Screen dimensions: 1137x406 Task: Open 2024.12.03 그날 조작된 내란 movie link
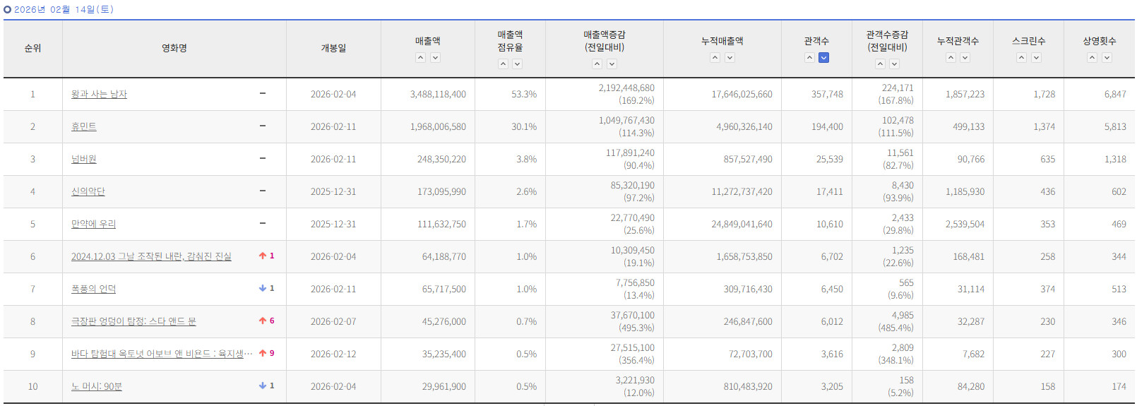151,256
